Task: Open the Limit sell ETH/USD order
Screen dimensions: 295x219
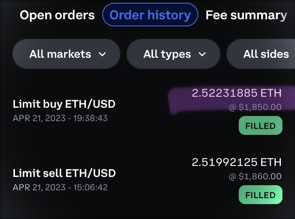Action: coord(64,173)
